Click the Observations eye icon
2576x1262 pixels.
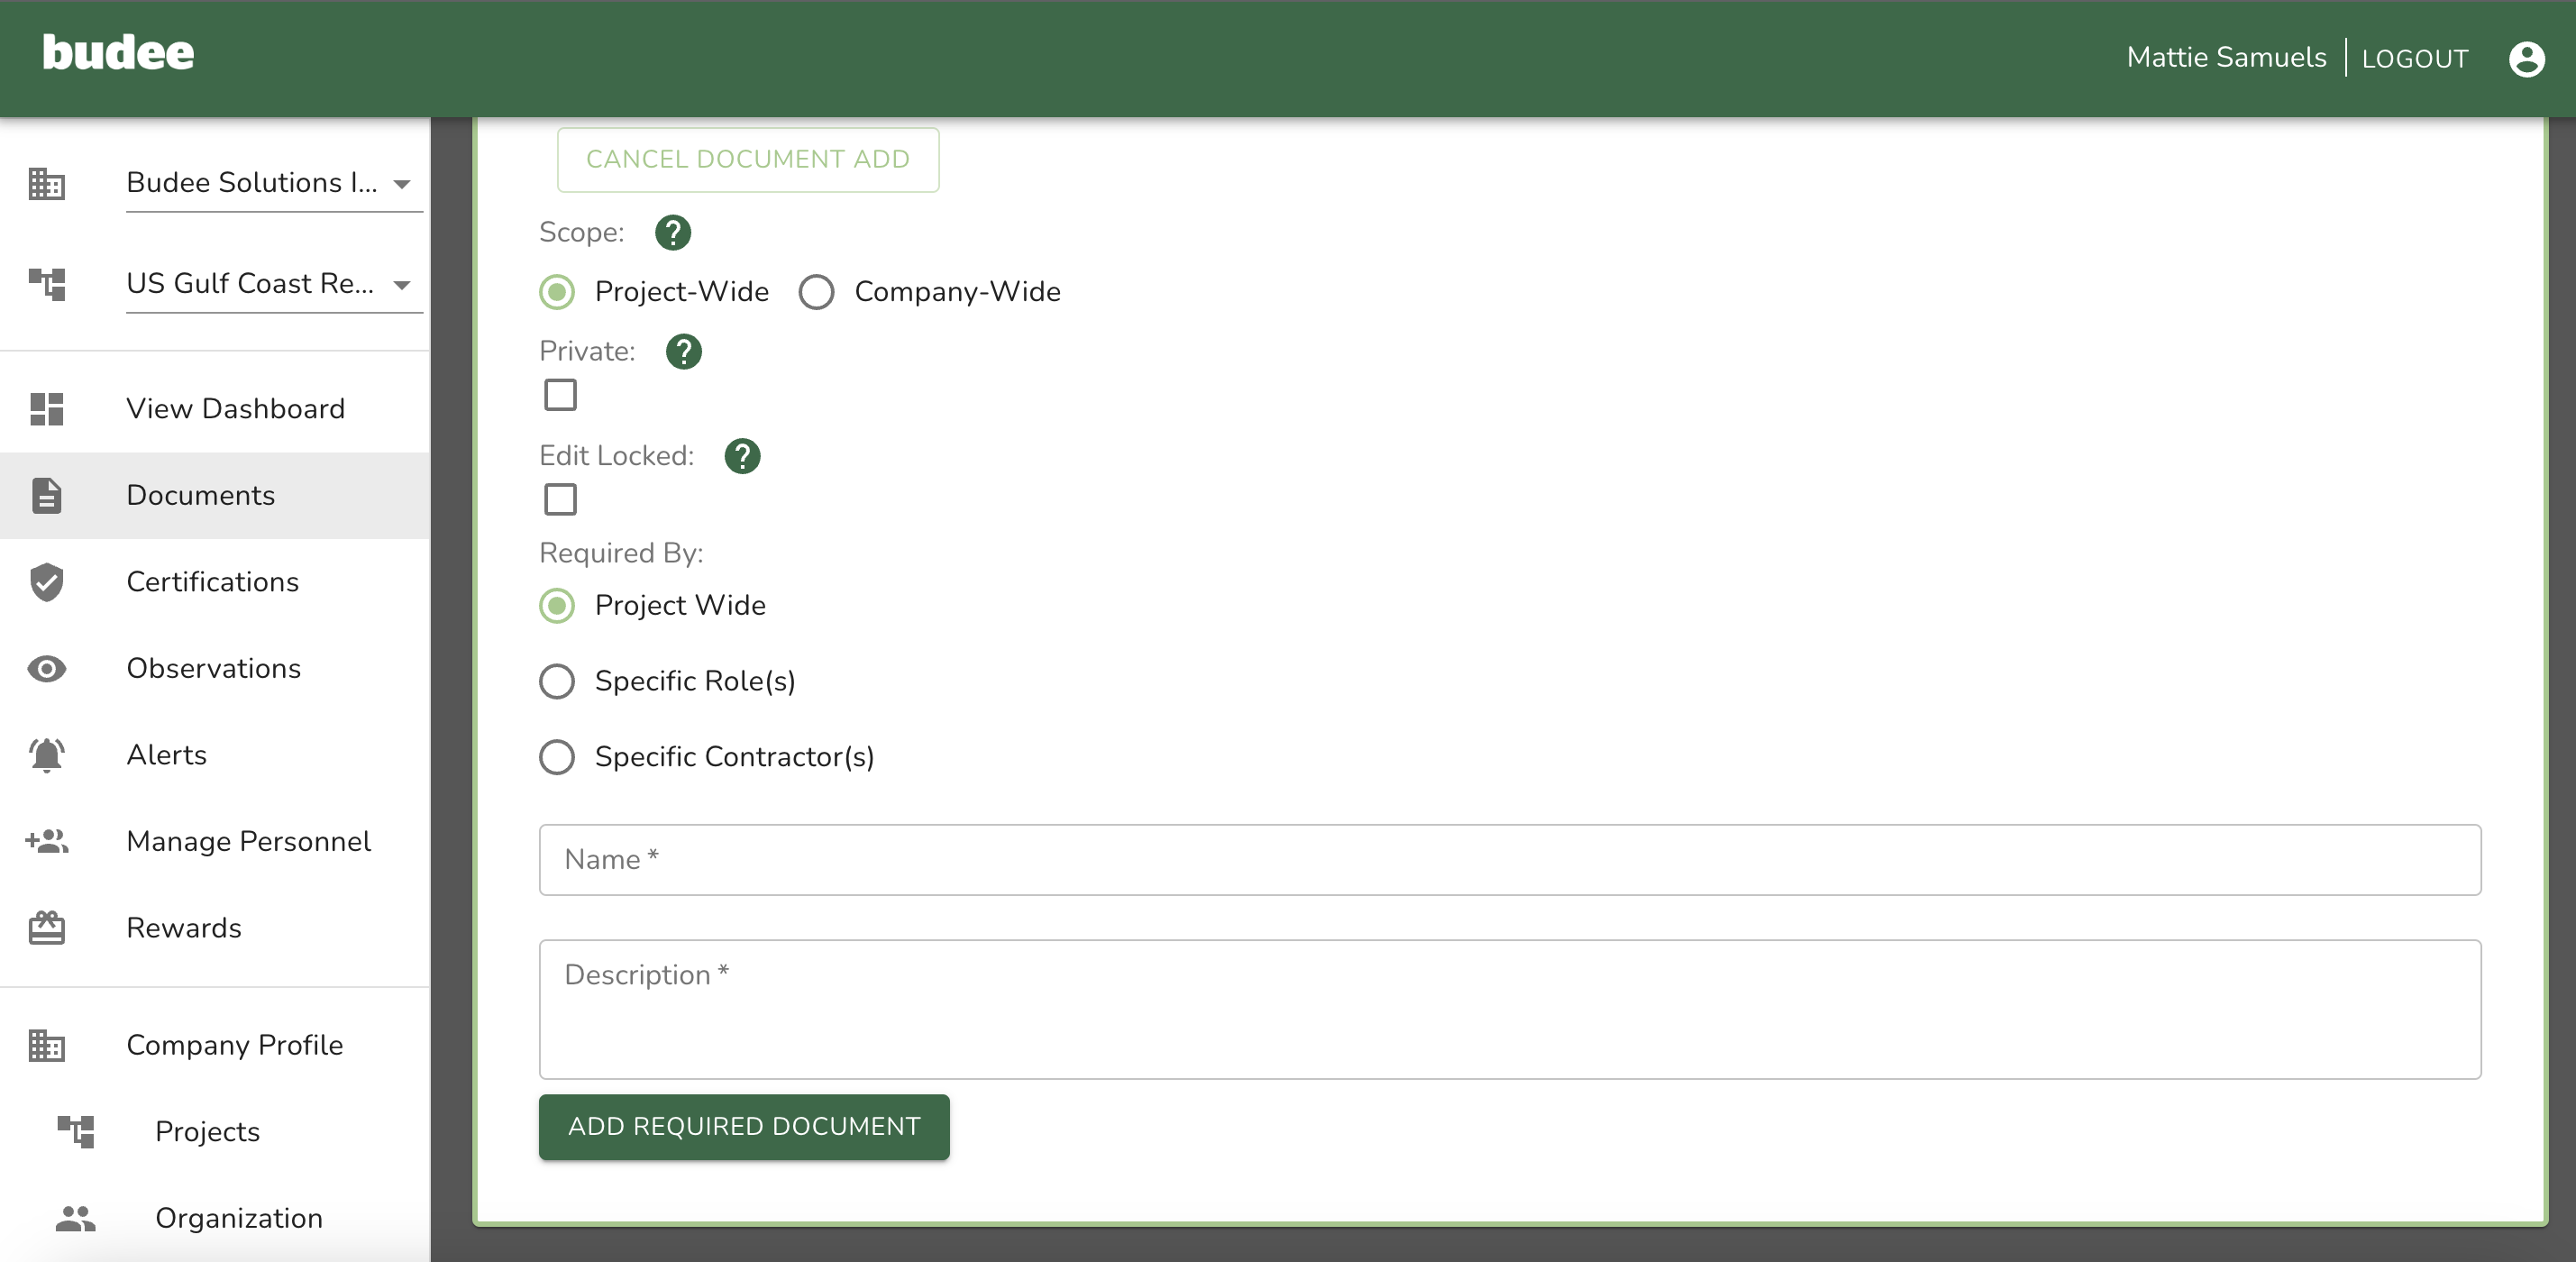pos(47,668)
